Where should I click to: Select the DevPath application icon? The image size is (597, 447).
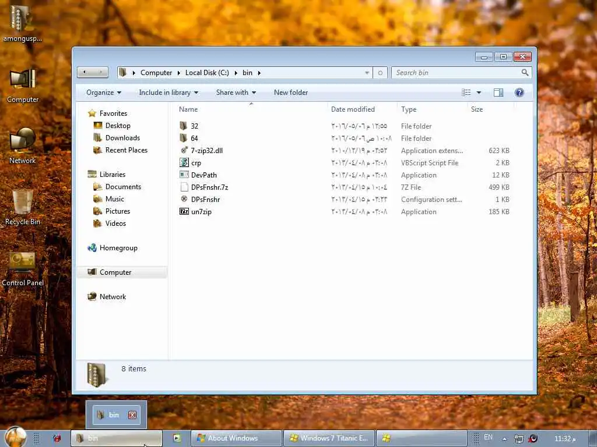pyautogui.click(x=184, y=175)
